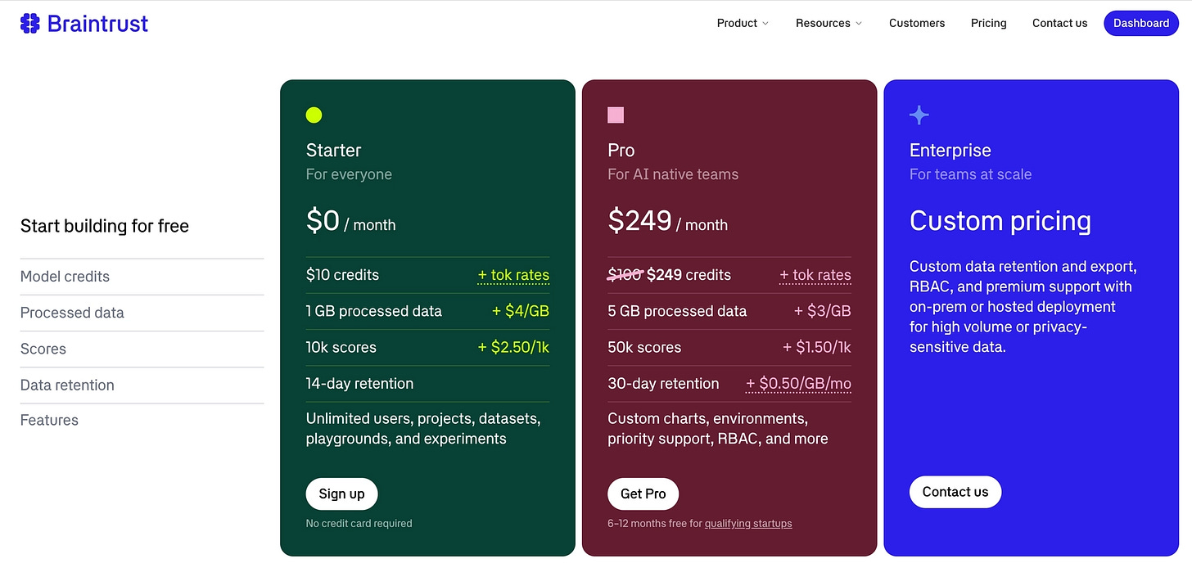Click the Braintrust brain logo icon

(30, 23)
